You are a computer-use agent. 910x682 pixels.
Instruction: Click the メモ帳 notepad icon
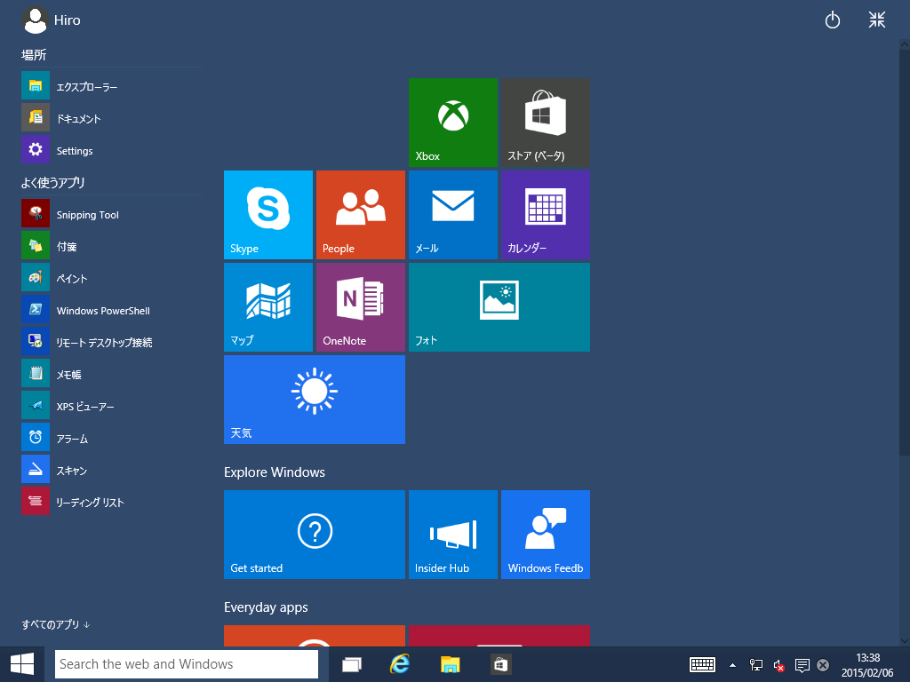36,374
